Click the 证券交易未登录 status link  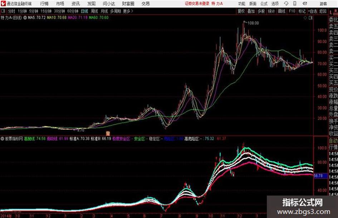pos(197,4)
